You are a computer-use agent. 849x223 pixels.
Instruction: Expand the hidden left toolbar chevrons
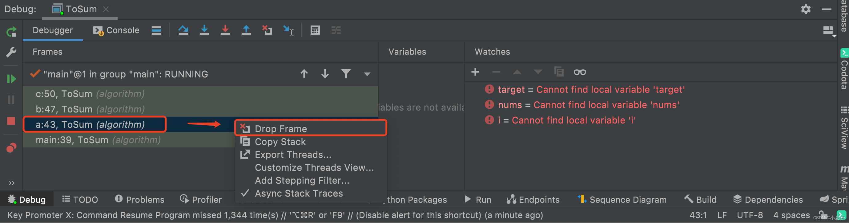click(11, 183)
